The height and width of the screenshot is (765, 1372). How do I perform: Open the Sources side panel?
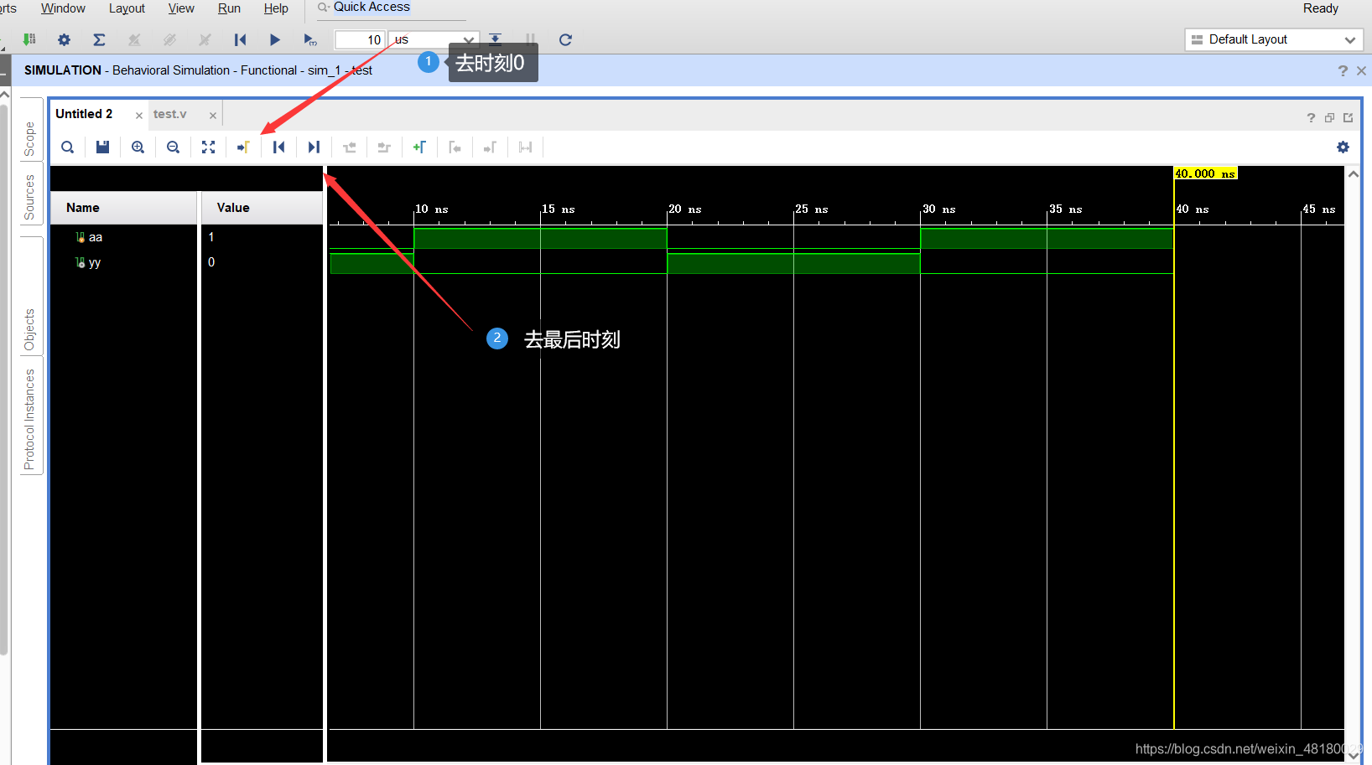coord(30,197)
